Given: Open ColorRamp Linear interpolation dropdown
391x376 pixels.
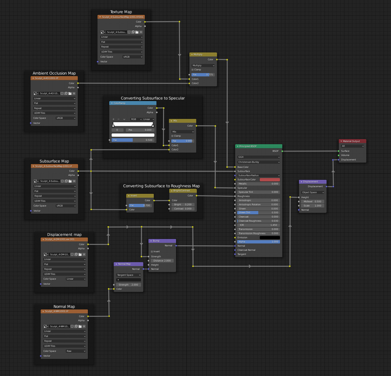Looking at the screenshot, I should 148,119.
